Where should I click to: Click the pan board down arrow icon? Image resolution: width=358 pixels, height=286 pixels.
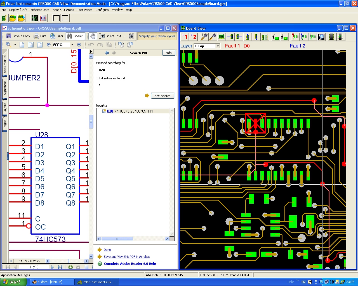pyautogui.click(x=256, y=37)
